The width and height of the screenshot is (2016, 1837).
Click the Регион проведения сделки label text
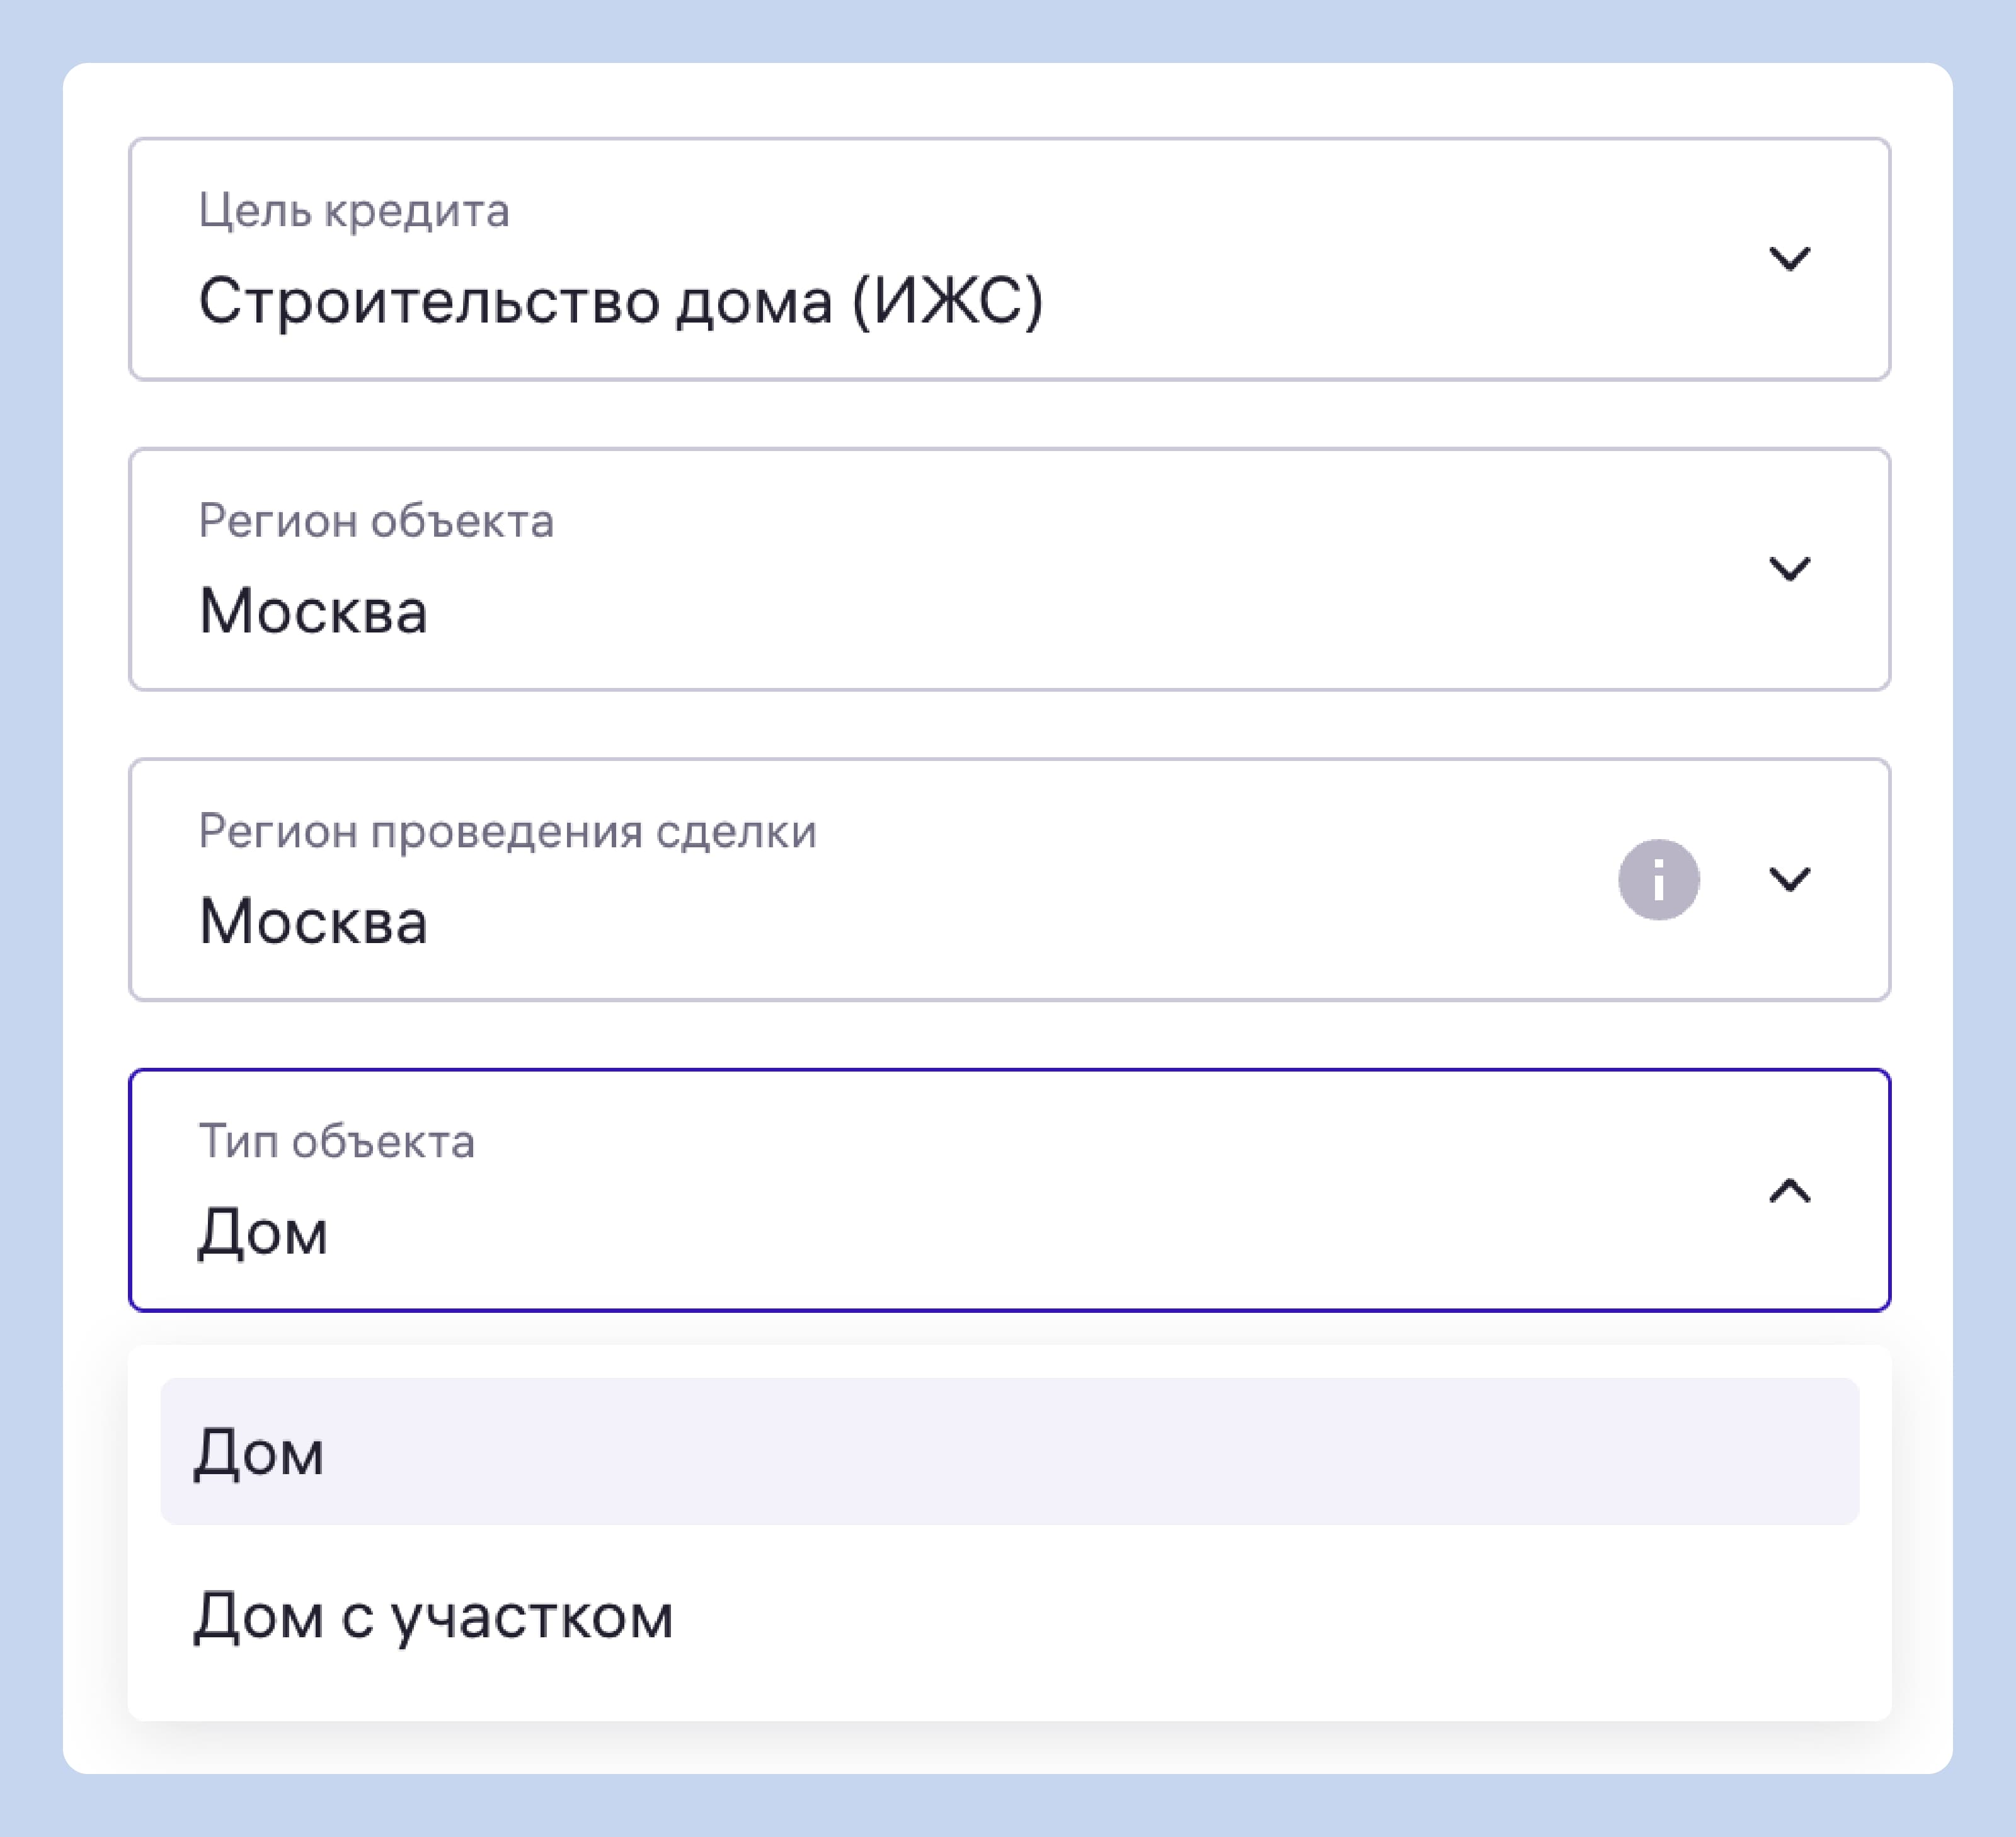(508, 832)
